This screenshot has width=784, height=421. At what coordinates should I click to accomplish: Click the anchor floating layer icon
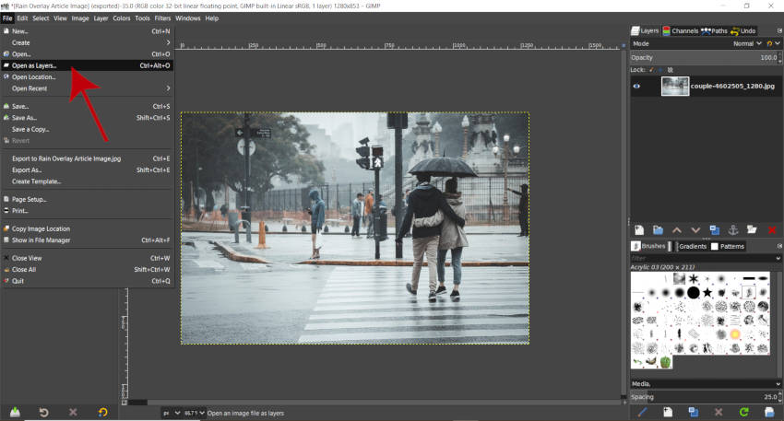pos(734,229)
